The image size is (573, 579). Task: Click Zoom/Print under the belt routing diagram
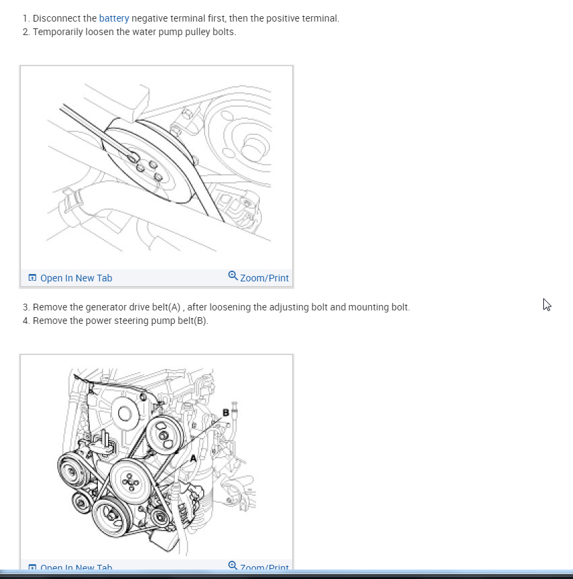tap(265, 567)
